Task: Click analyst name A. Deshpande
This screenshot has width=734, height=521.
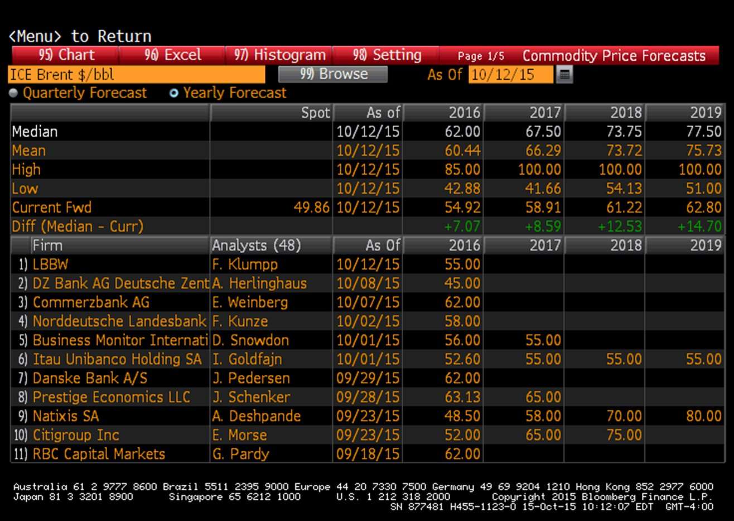Action: (257, 416)
